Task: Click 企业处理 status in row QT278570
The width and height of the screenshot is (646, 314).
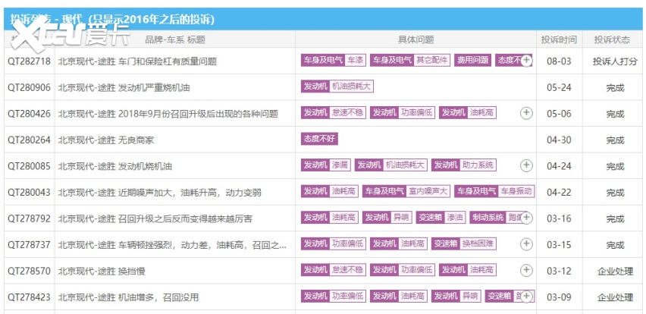Action: [614, 271]
